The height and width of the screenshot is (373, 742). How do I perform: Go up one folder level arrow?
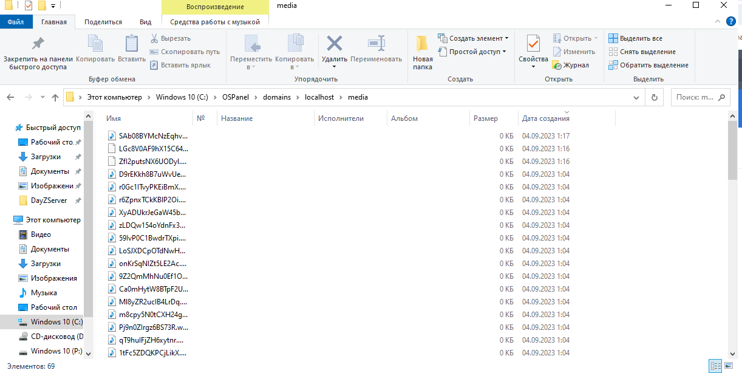(x=55, y=97)
